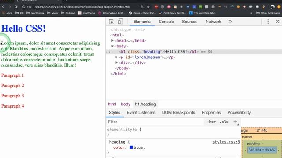Open the InkyPoems bookmark
Screen dimensions: 282x158
pos(86,13)
